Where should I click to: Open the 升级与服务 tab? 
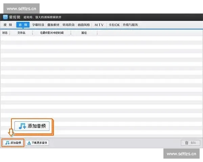click(130, 25)
